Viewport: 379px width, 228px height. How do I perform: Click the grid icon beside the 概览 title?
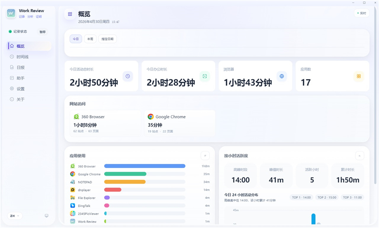[70, 14]
